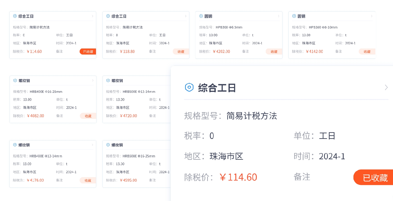Click hexagon icon on 圆钢 HPB300 Φ6.5mm card
This screenshot has width=393, height=201.
pos(201,16)
